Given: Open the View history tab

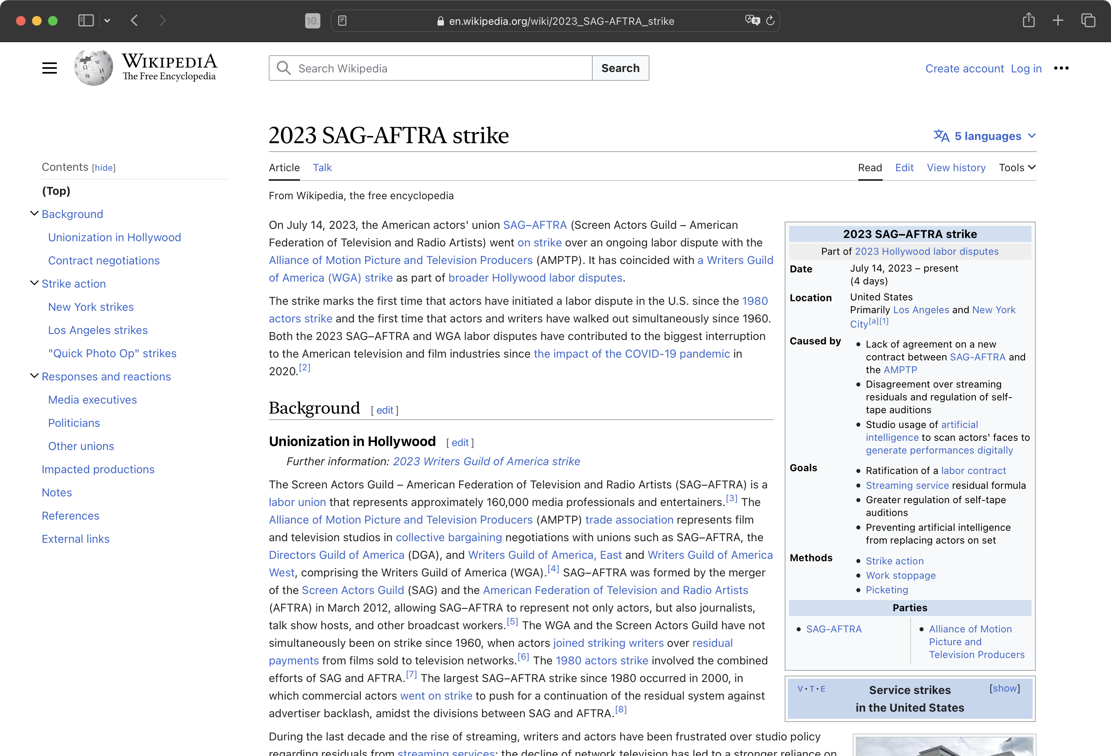Looking at the screenshot, I should (956, 167).
